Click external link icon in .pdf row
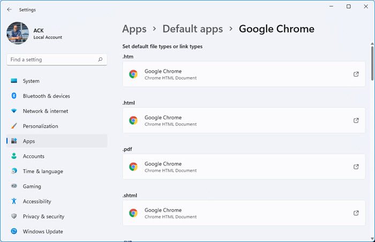 click(x=356, y=167)
